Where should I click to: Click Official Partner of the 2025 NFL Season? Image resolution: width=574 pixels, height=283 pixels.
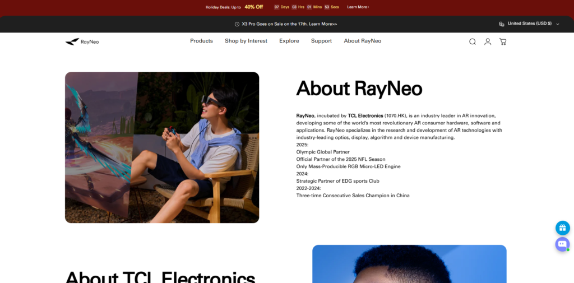[341, 159]
